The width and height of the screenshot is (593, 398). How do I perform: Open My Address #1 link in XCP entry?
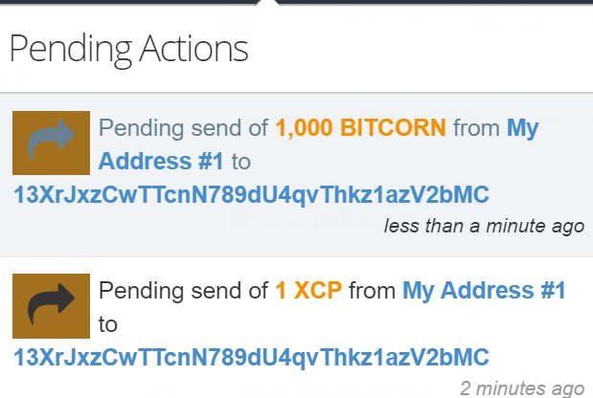(484, 291)
